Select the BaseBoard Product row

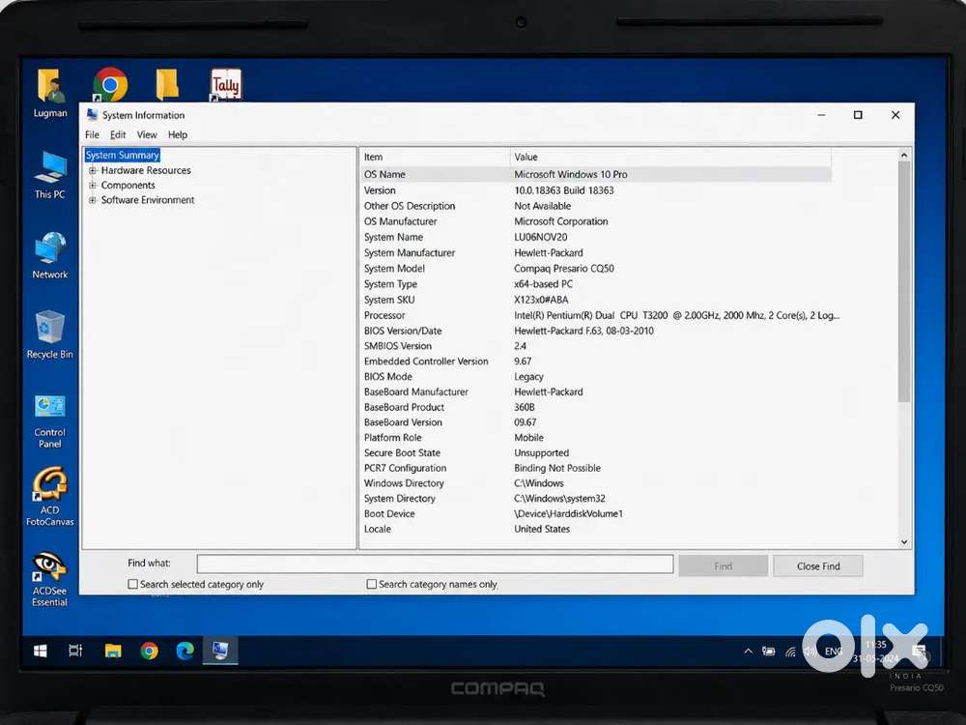pyautogui.click(x=596, y=407)
